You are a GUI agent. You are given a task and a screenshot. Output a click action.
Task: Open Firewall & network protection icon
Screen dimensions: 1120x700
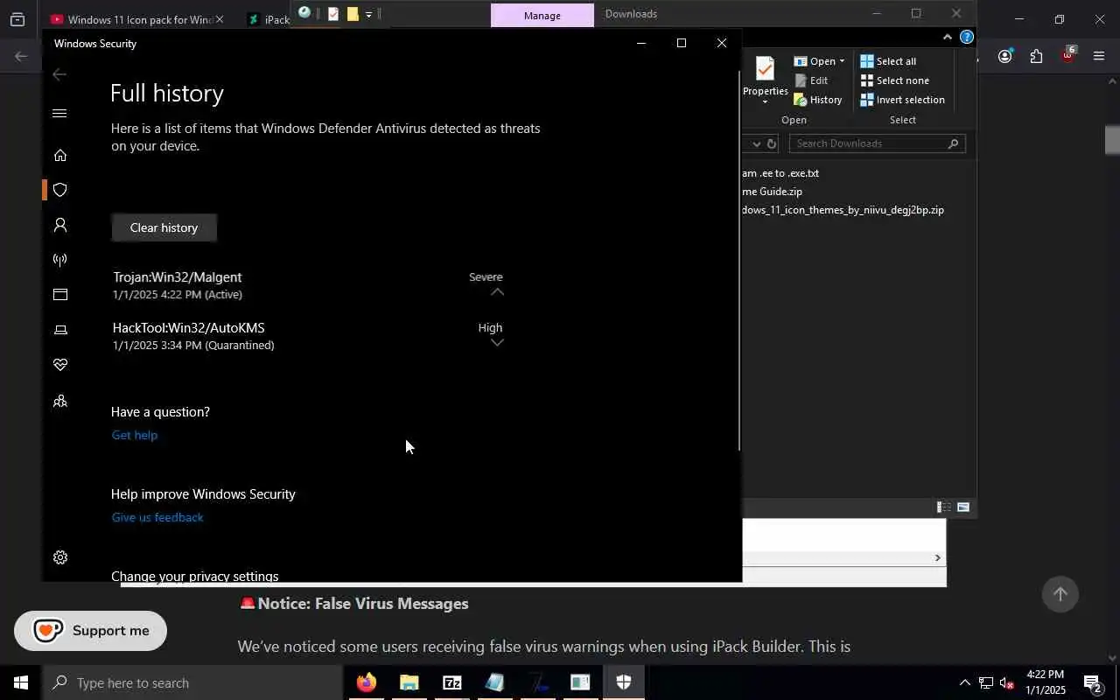pyautogui.click(x=59, y=260)
